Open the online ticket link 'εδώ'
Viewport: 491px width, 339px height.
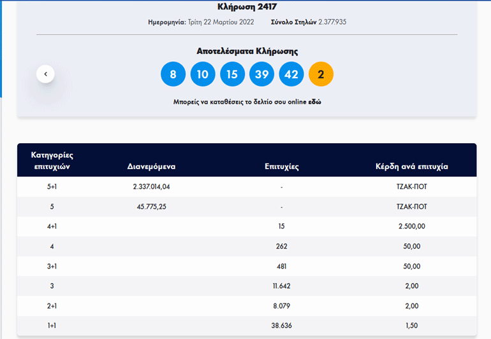click(315, 102)
